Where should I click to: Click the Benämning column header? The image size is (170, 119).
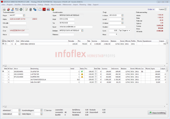[x=50, y=69]
